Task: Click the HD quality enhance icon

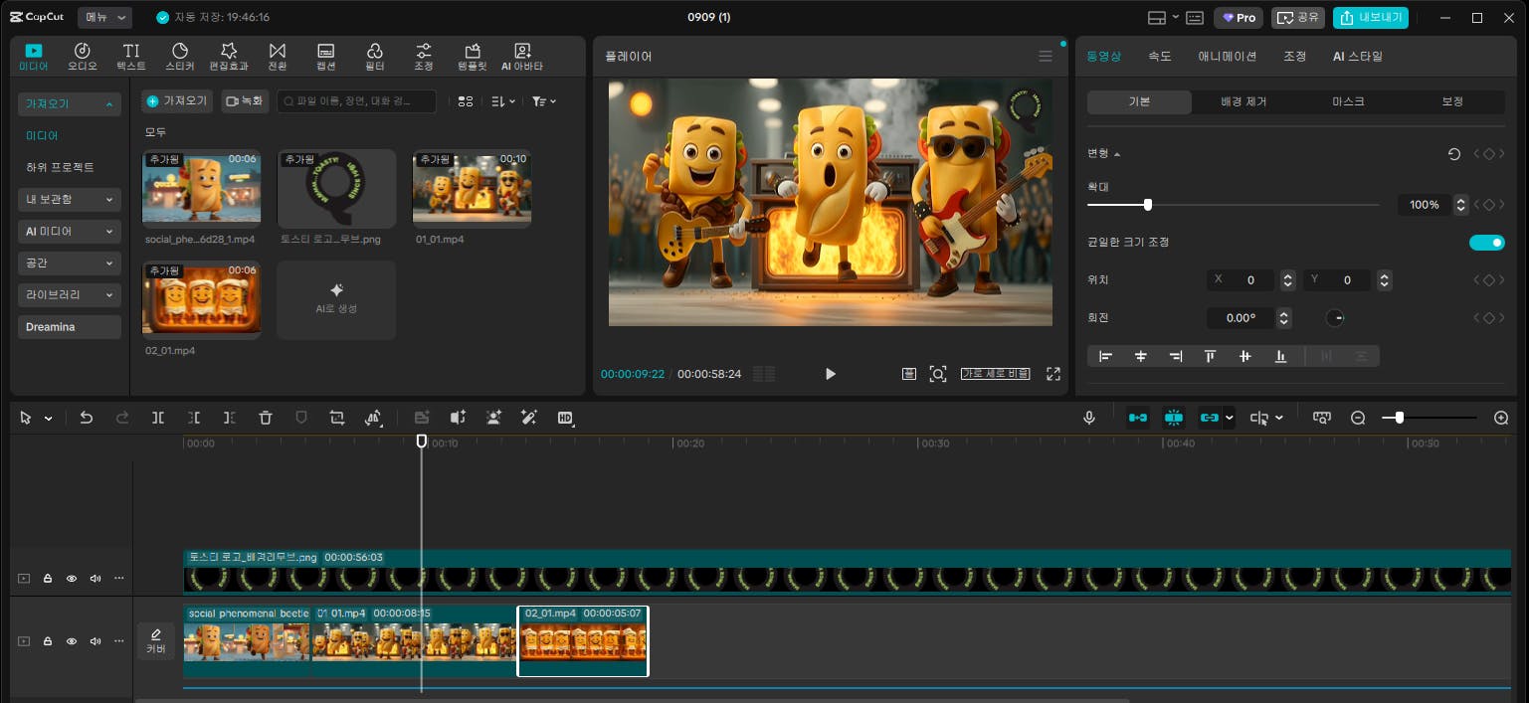Action: (566, 418)
